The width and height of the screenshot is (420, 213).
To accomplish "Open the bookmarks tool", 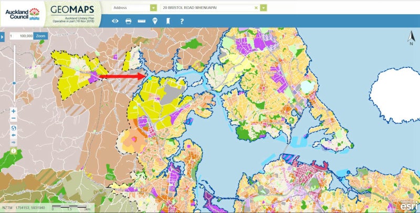I will 168,21.
